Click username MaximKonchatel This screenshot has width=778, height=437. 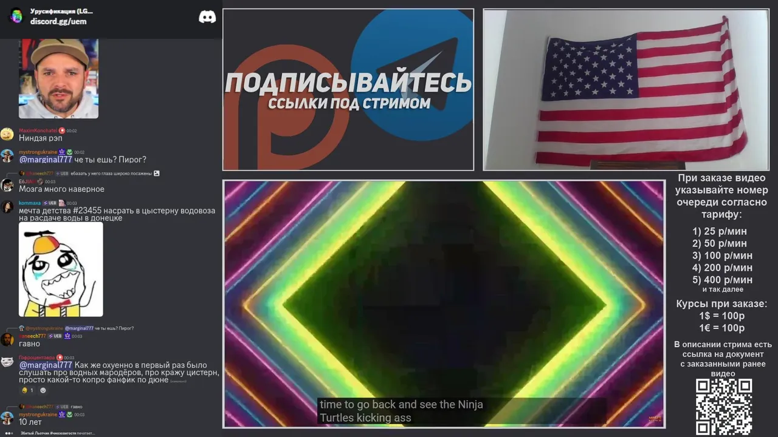(38, 130)
